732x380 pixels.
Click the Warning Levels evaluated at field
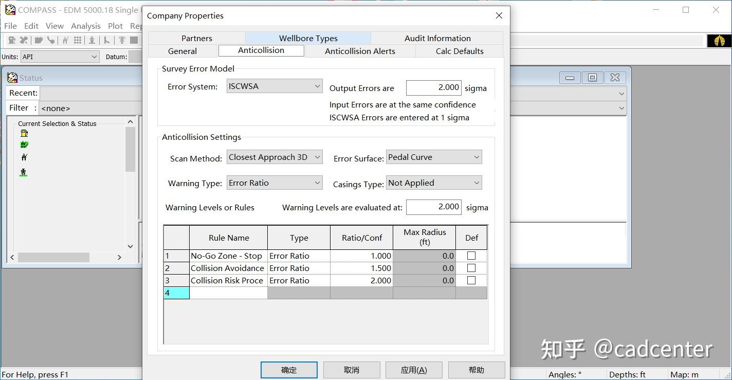(433, 207)
